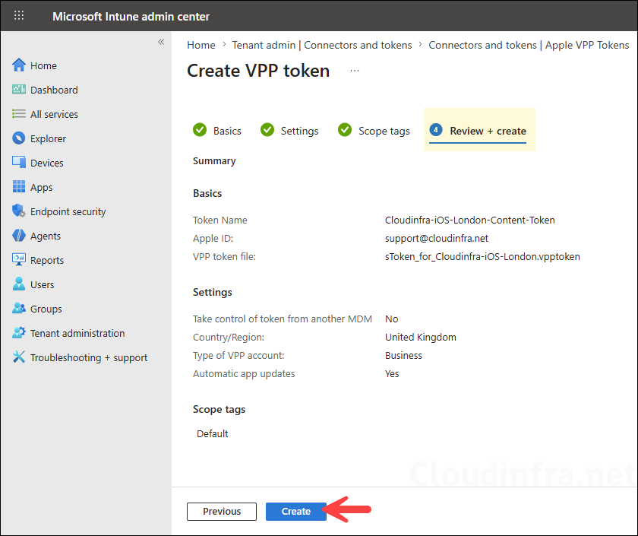This screenshot has height=536, width=638.
Task: Click the Home breadcrumb link
Action: coord(201,45)
